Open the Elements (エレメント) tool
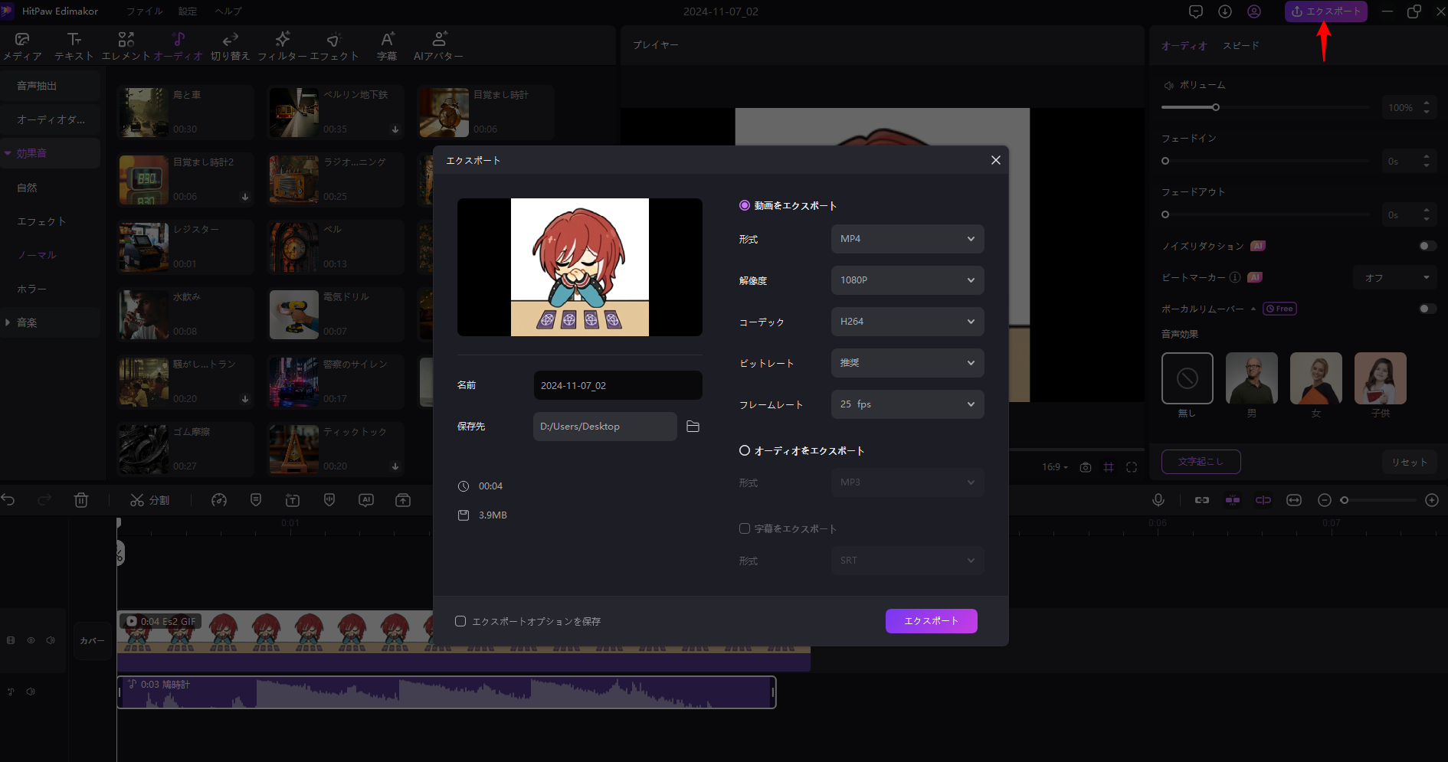 click(x=126, y=47)
